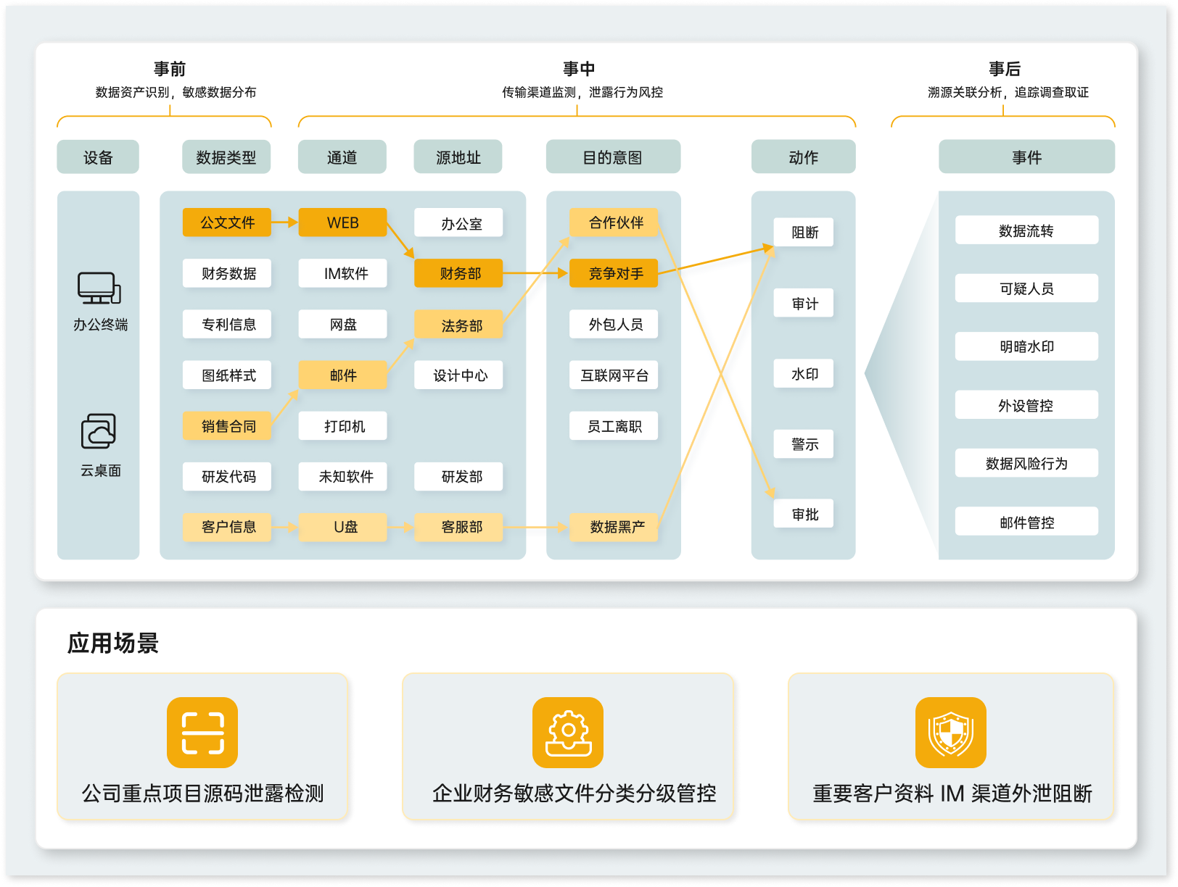Image resolution: width=1178 pixels, height=887 pixels.
Task: Click the 财务部 source address box
Action: click(x=458, y=273)
